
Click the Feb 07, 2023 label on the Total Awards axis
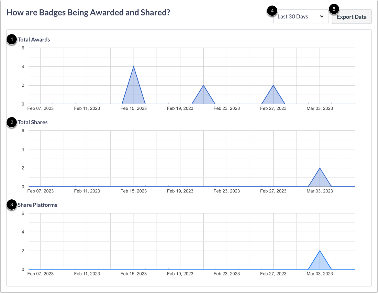[40, 108]
